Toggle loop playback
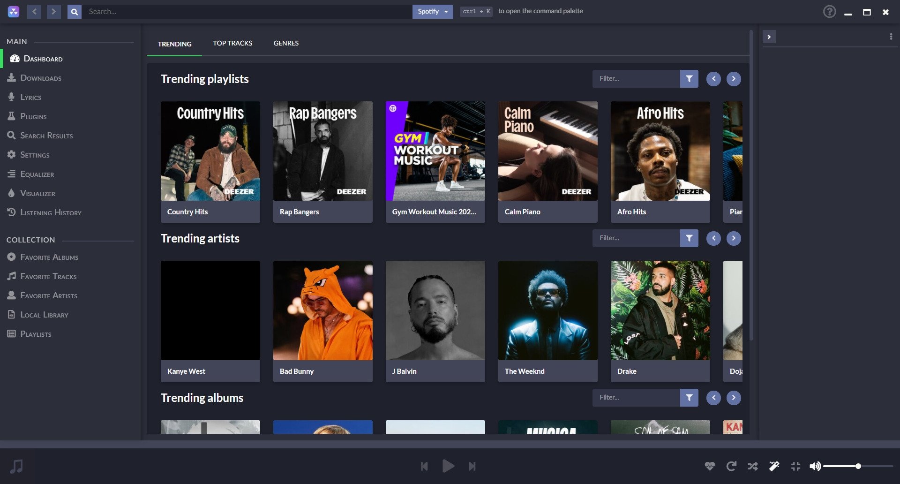Screen dimensions: 900x484 click(731, 466)
